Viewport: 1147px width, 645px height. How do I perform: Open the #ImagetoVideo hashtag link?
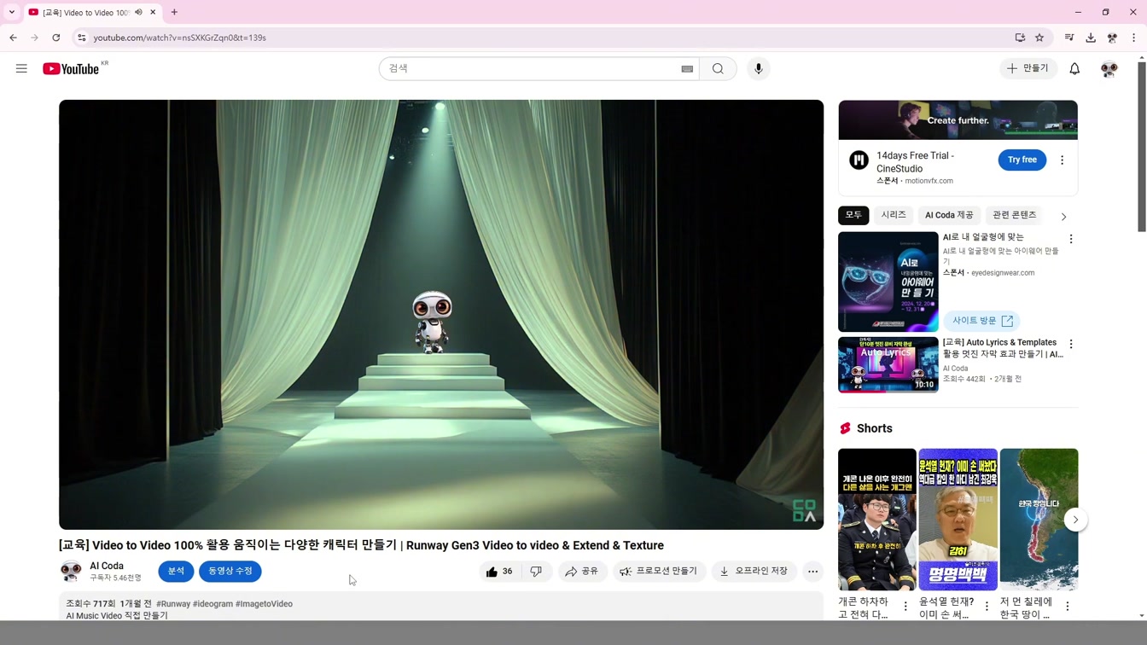pos(264,604)
